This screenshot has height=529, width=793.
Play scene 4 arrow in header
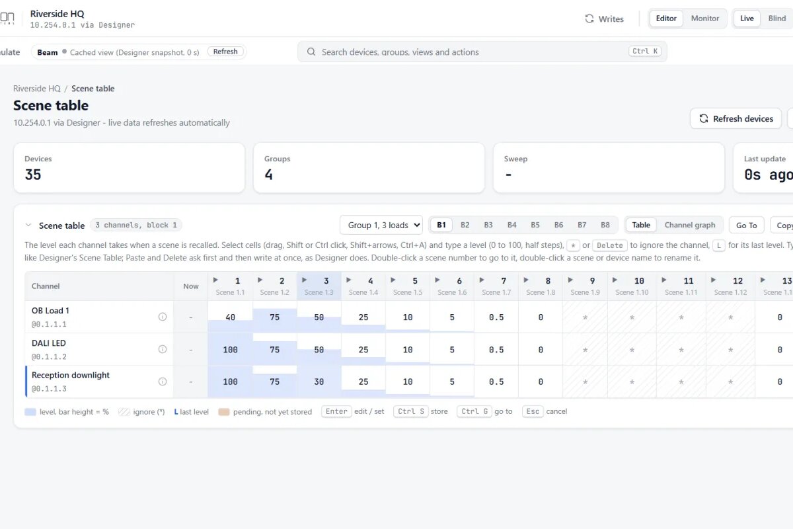349,280
